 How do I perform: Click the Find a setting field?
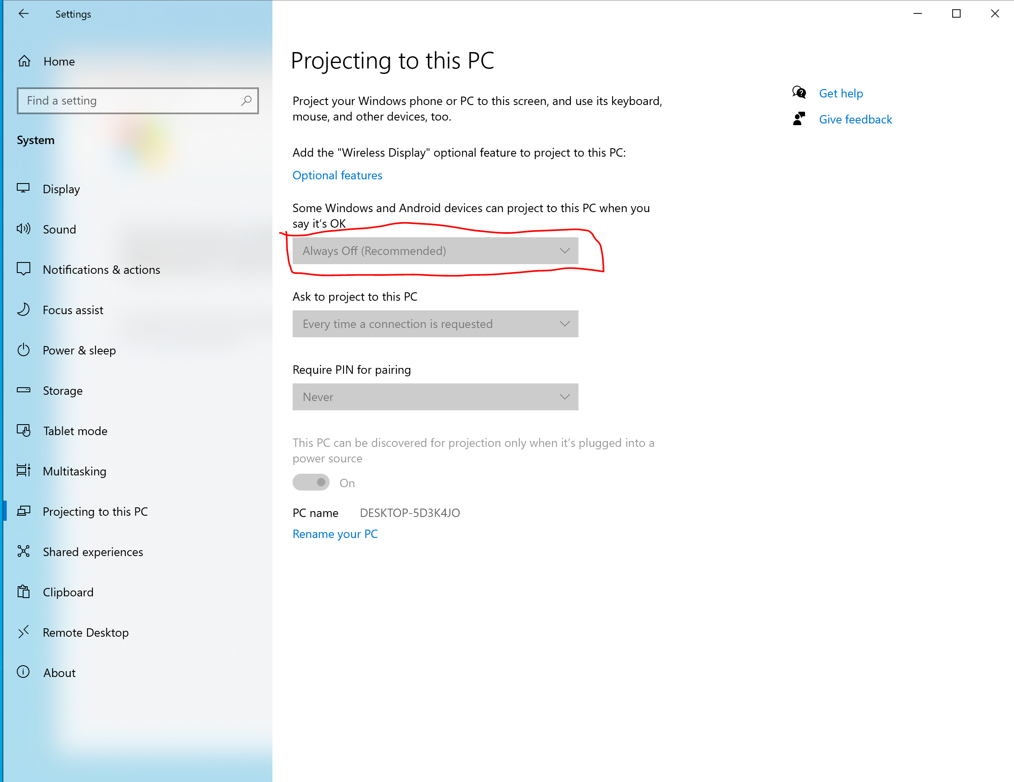coord(130,101)
